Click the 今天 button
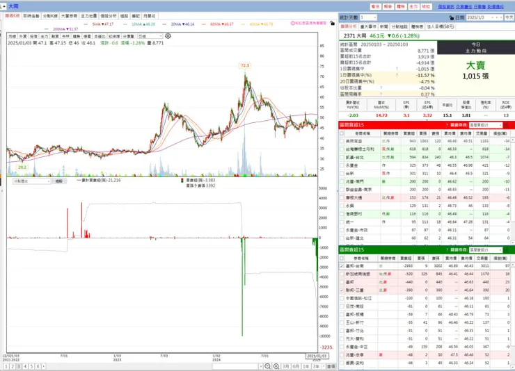 point(509,17)
